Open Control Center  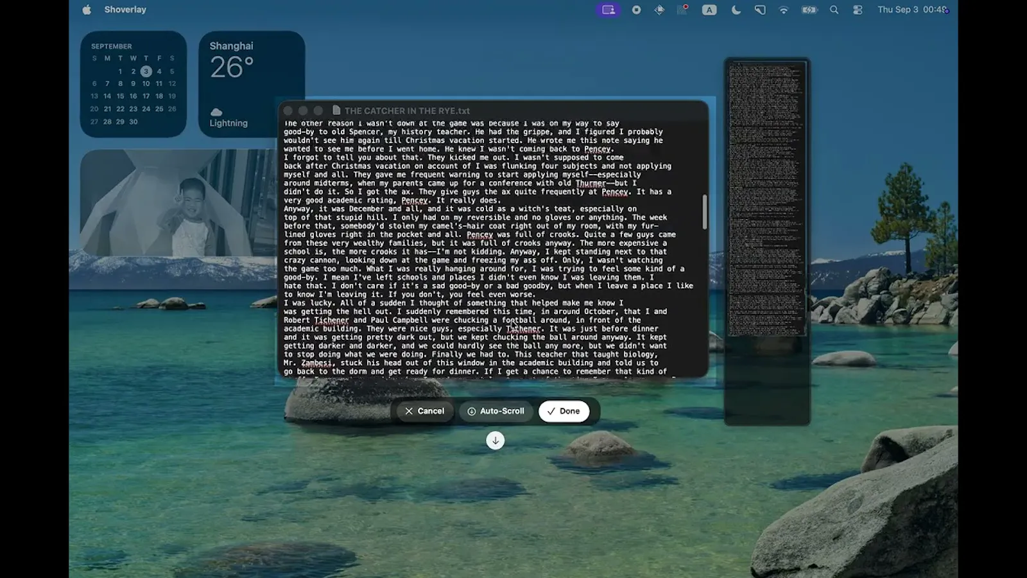pos(858,10)
